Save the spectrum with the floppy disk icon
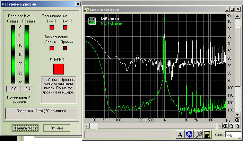Viewport: 243px width, 141px height. point(207,135)
